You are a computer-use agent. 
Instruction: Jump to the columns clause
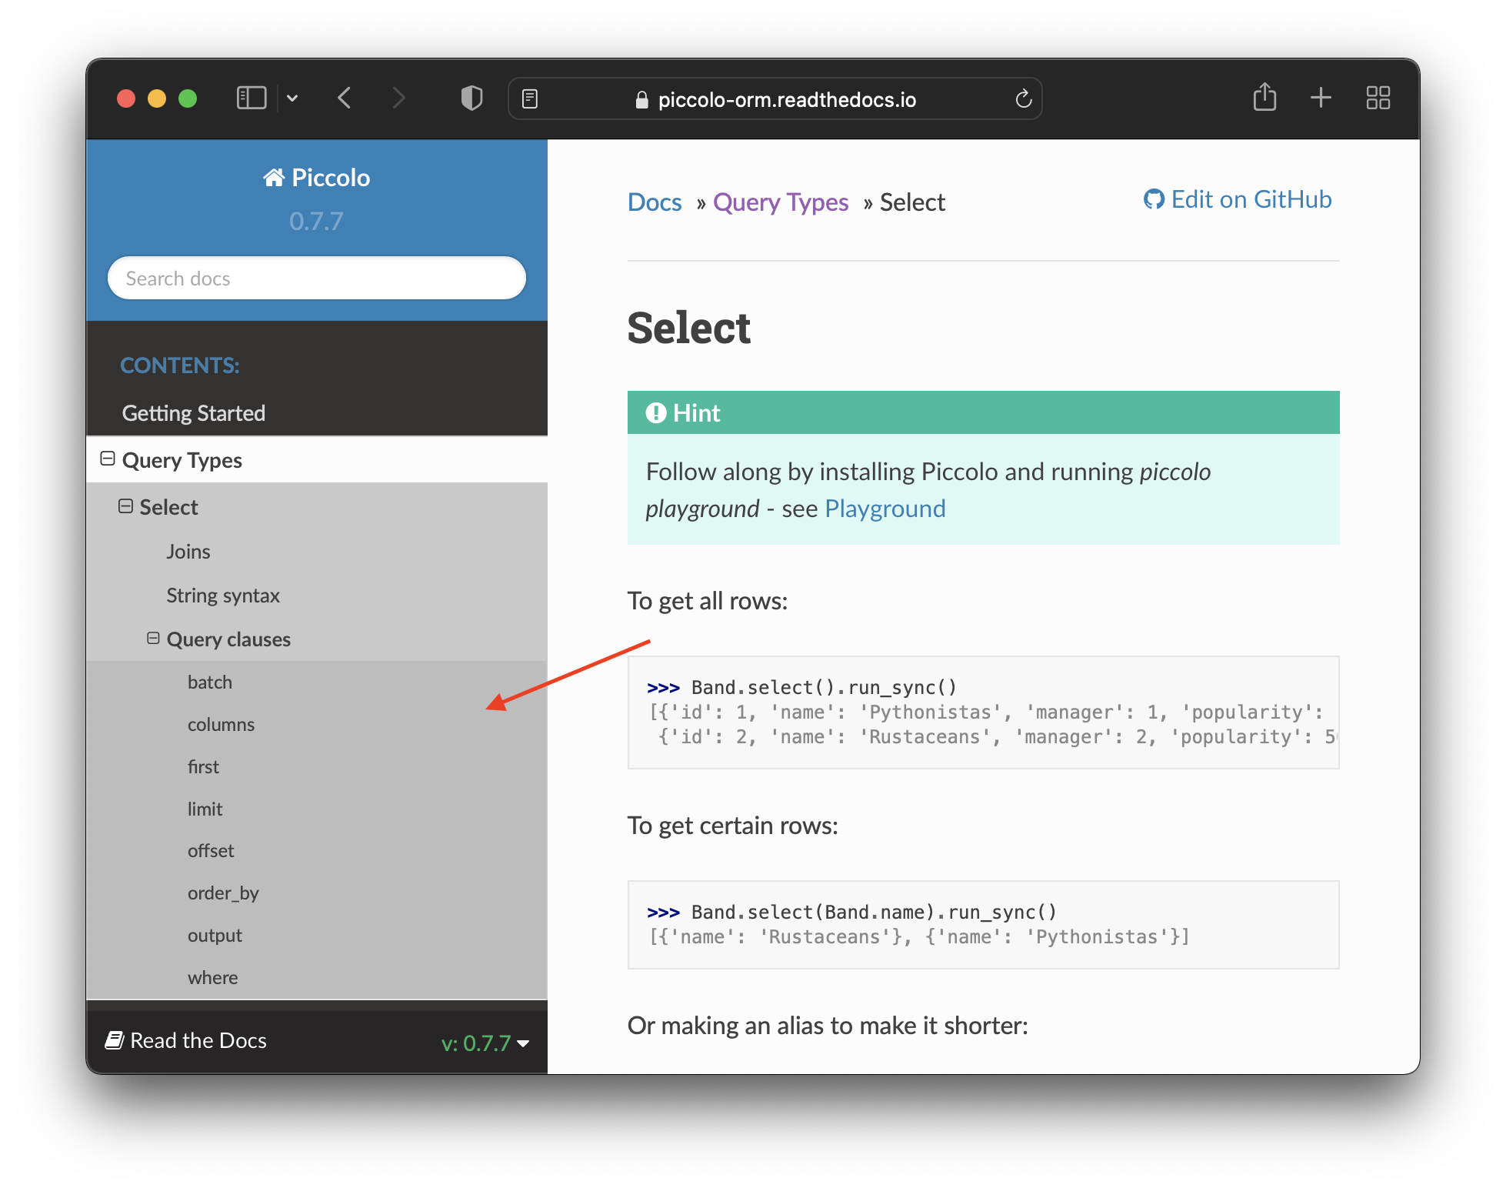pyautogui.click(x=221, y=725)
